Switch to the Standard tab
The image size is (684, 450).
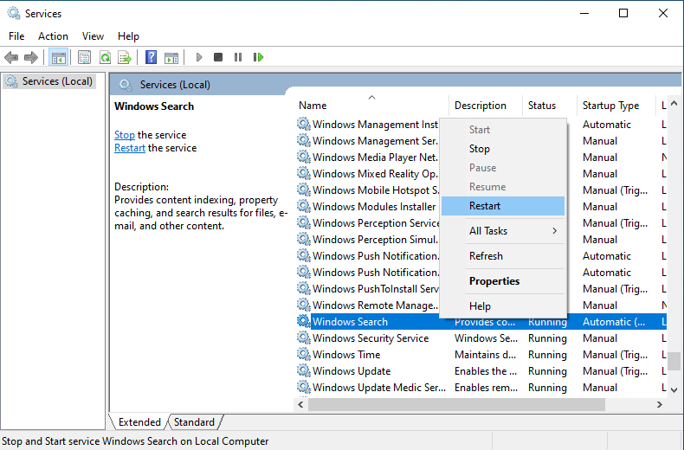click(194, 422)
